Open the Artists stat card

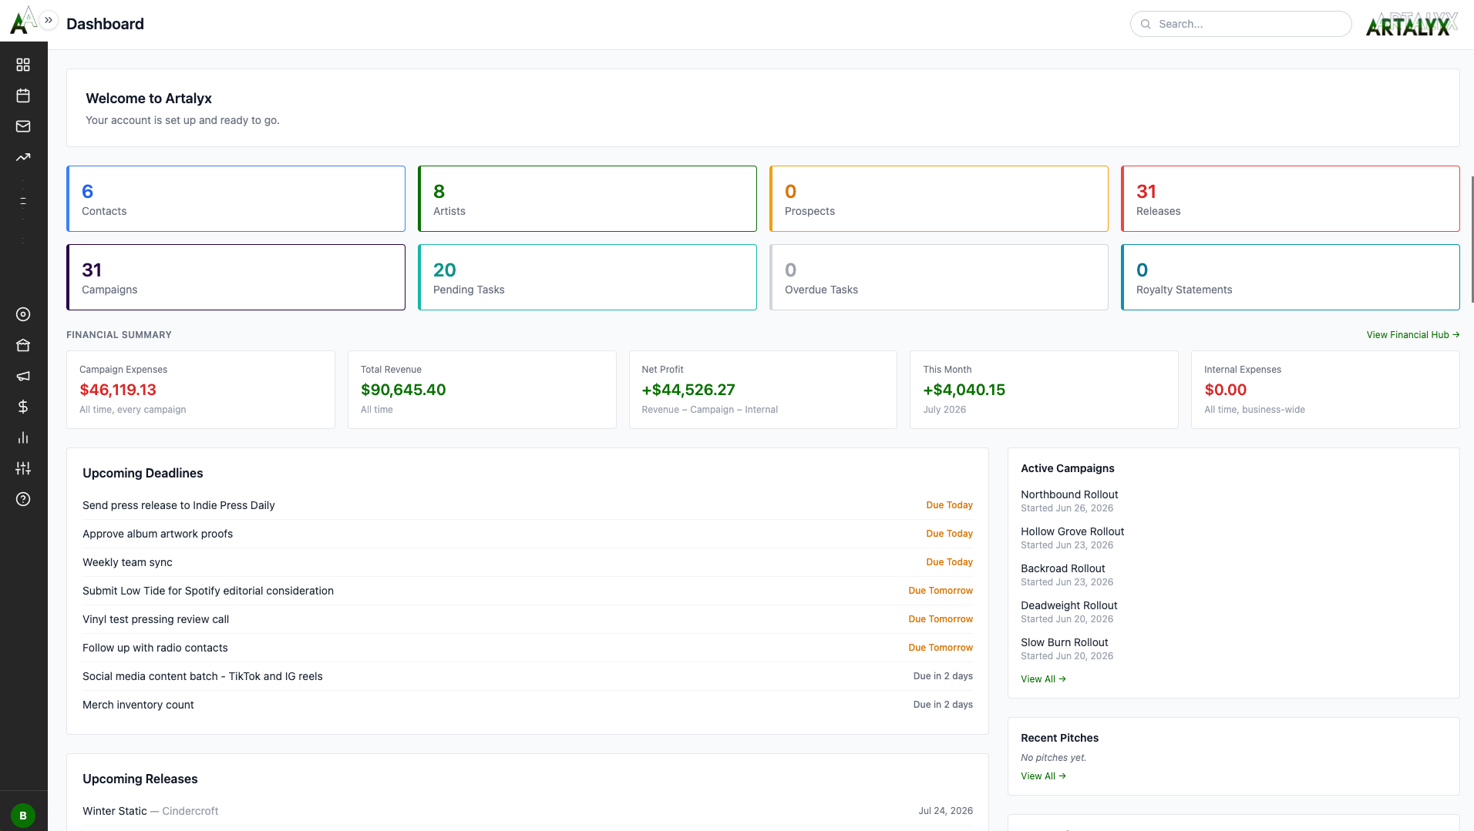click(x=587, y=199)
